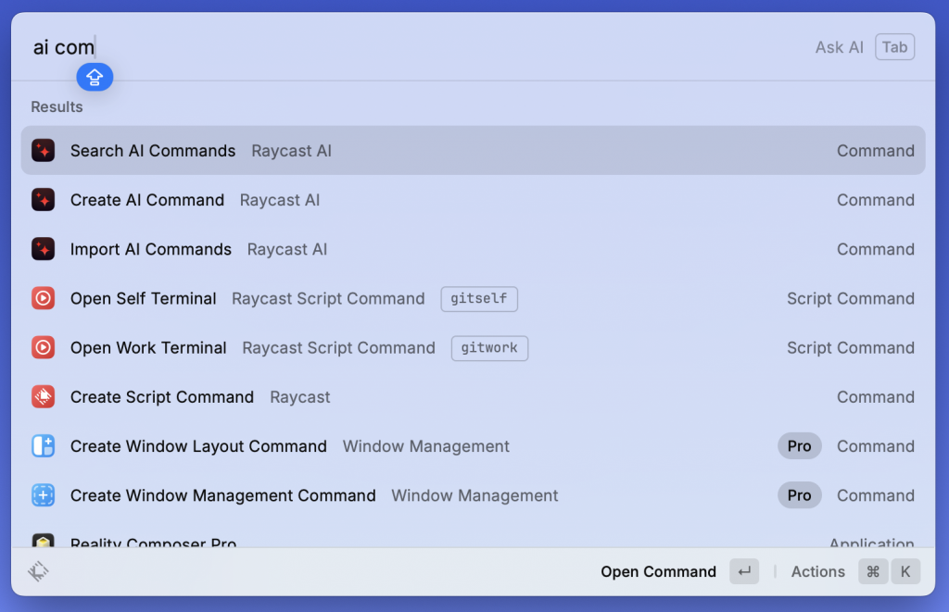949x612 pixels.
Task: Click 'Window Management' beside Create Window Management Command
Action: pos(474,495)
